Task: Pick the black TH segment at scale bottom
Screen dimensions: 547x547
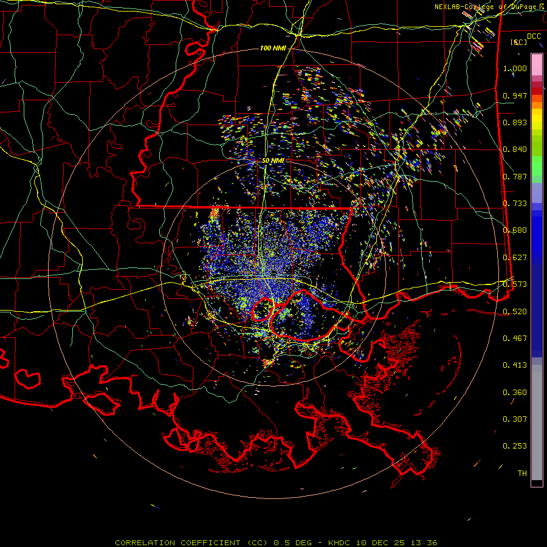Action: [x=537, y=483]
